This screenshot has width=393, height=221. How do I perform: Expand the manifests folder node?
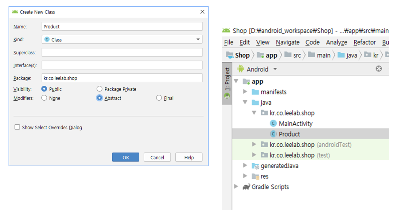pyautogui.click(x=245, y=92)
